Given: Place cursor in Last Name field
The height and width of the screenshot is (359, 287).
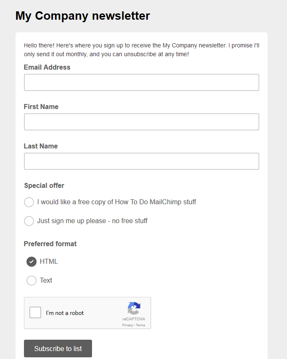Looking at the screenshot, I should tap(141, 161).
